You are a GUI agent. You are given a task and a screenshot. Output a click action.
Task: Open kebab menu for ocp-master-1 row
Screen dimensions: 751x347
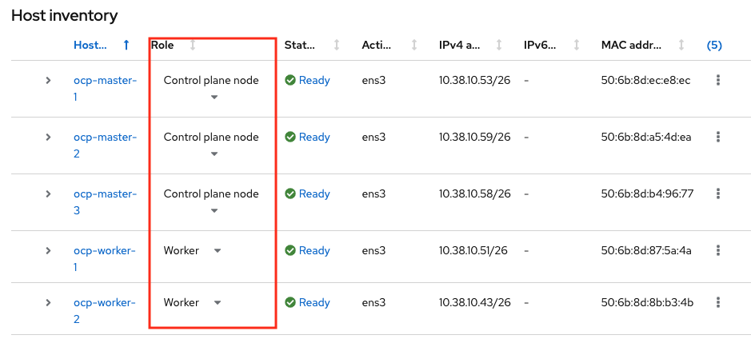tap(718, 80)
